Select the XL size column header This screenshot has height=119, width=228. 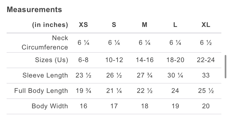pos(206,25)
